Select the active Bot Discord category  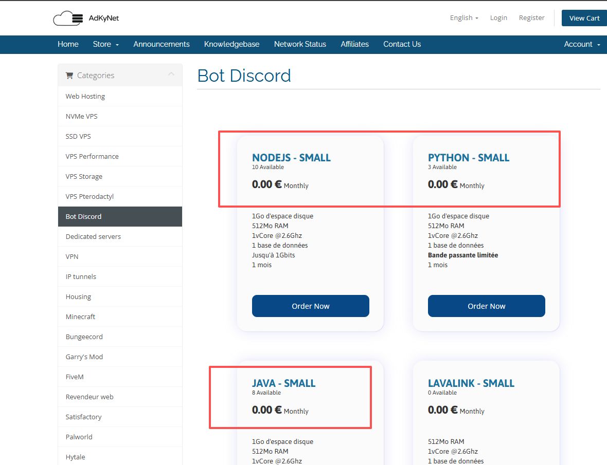pos(120,216)
